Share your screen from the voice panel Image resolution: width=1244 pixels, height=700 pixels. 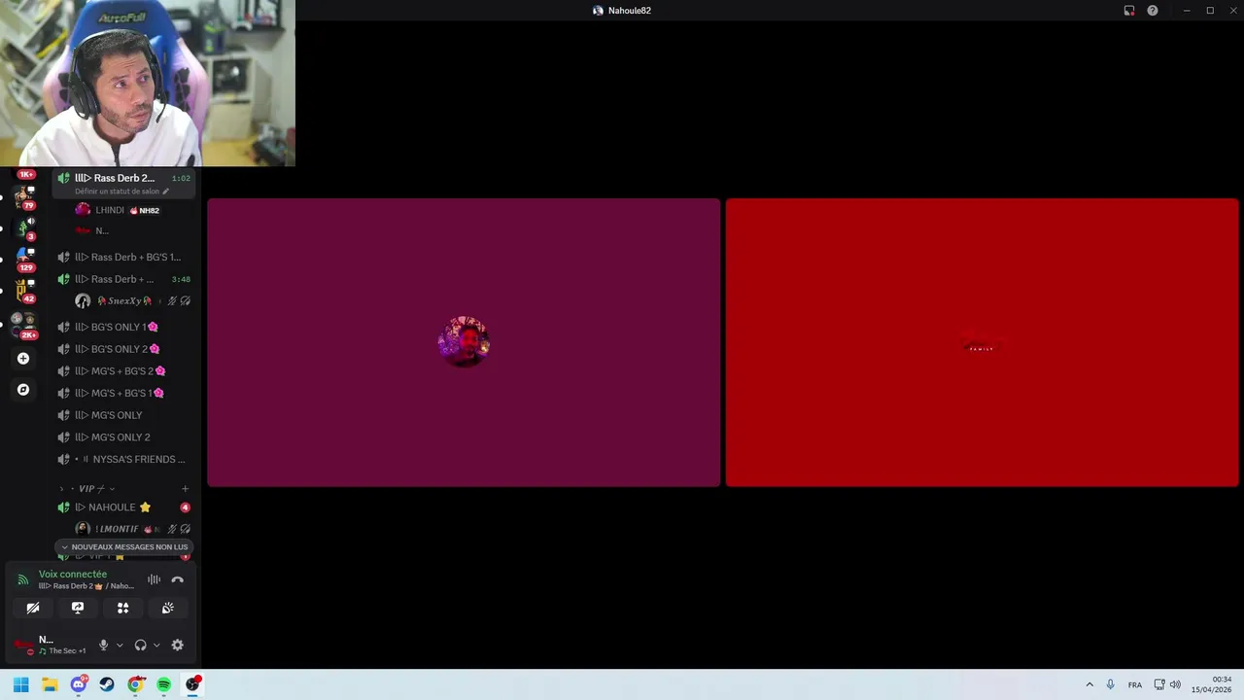78,608
